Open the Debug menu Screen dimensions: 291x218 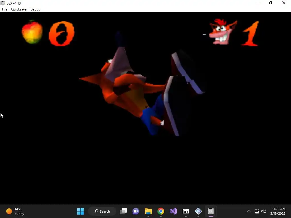pos(35,9)
